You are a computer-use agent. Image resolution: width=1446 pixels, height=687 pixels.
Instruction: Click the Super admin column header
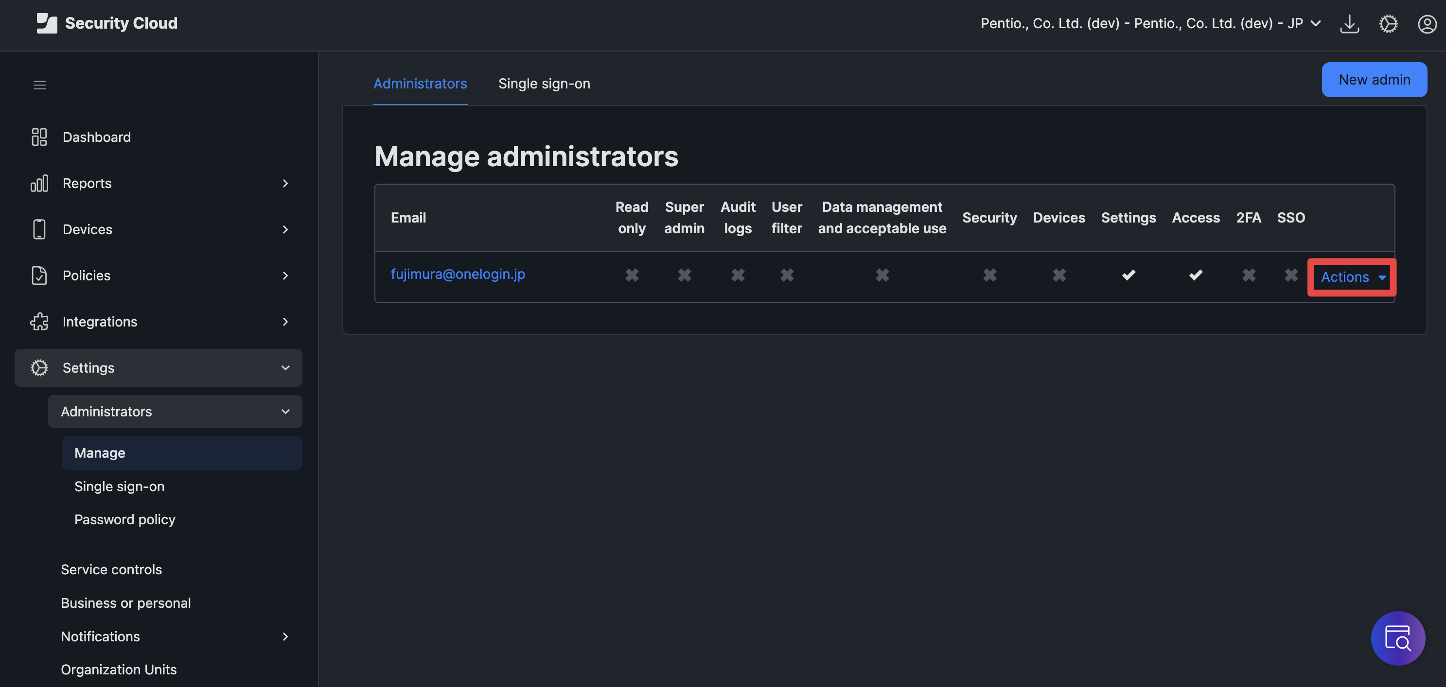684,218
